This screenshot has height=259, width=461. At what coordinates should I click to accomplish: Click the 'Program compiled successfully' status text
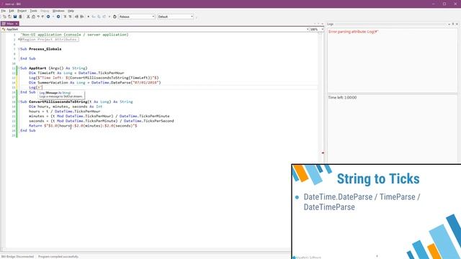[58, 257]
